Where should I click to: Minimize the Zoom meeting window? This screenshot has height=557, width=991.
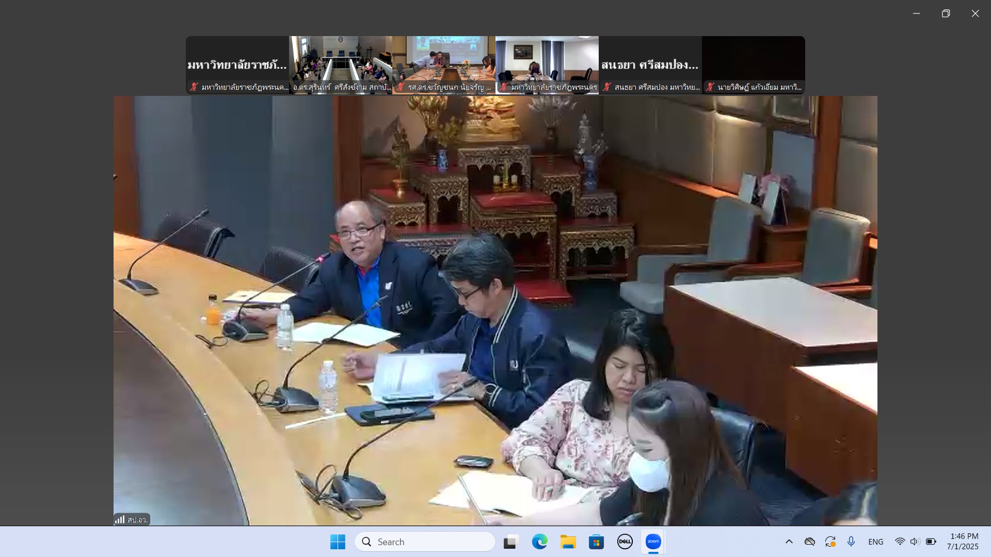tap(916, 13)
